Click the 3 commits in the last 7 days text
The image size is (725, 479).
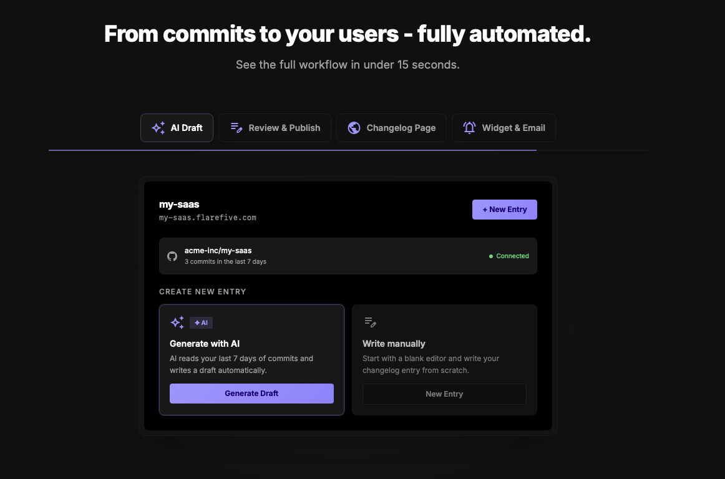[225, 262]
